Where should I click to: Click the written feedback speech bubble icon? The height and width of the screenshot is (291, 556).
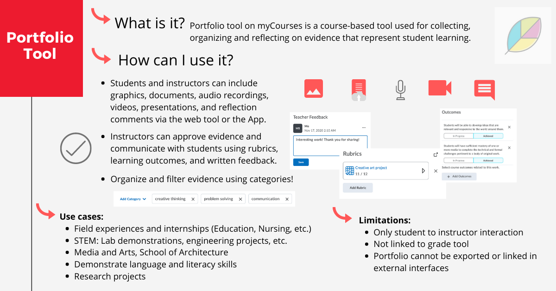pos(484,88)
